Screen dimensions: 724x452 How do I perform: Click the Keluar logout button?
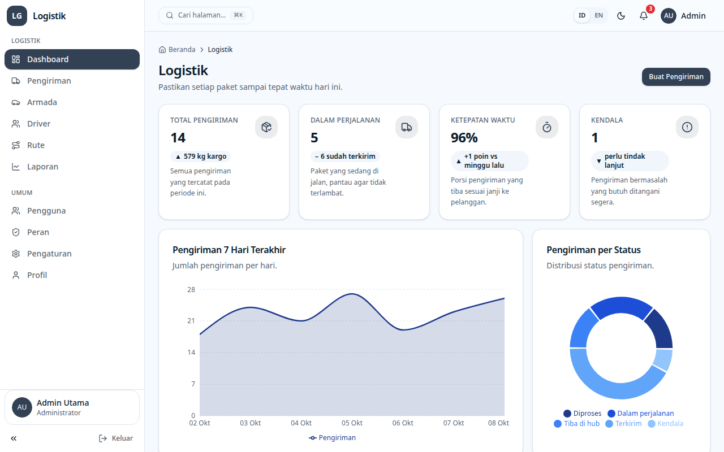116,438
